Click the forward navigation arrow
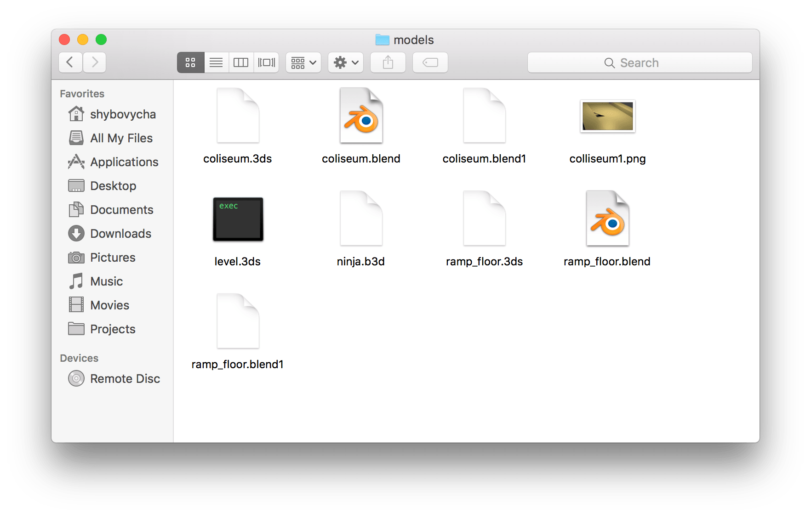Screen dimensions: 811x516 [95, 62]
